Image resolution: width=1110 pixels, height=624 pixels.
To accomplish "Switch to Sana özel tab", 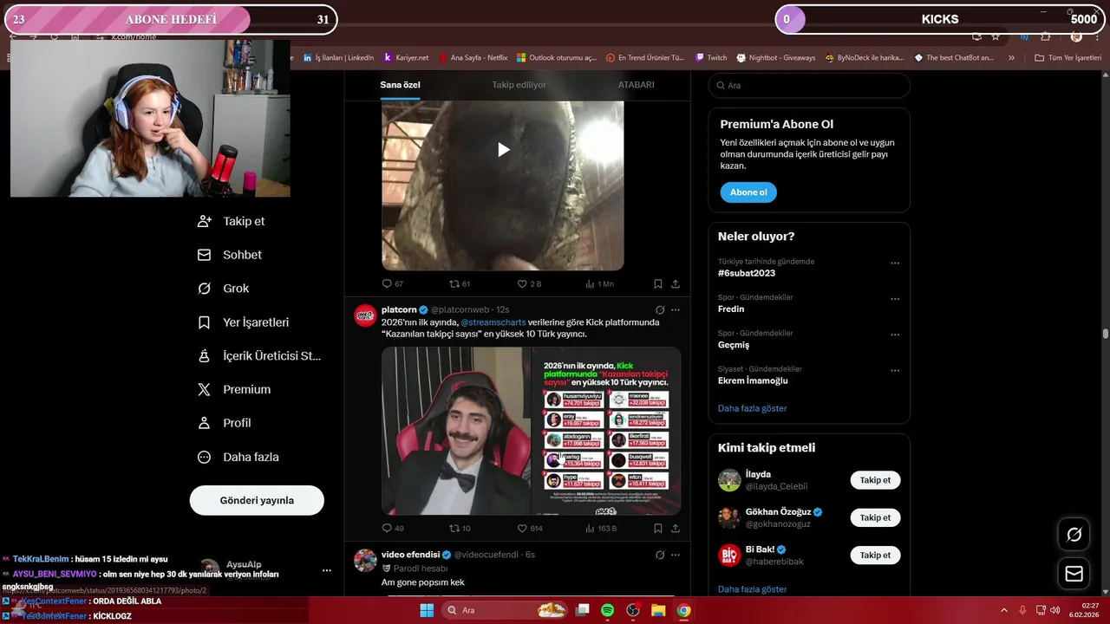I will pyautogui.click(x=400, y=85).
